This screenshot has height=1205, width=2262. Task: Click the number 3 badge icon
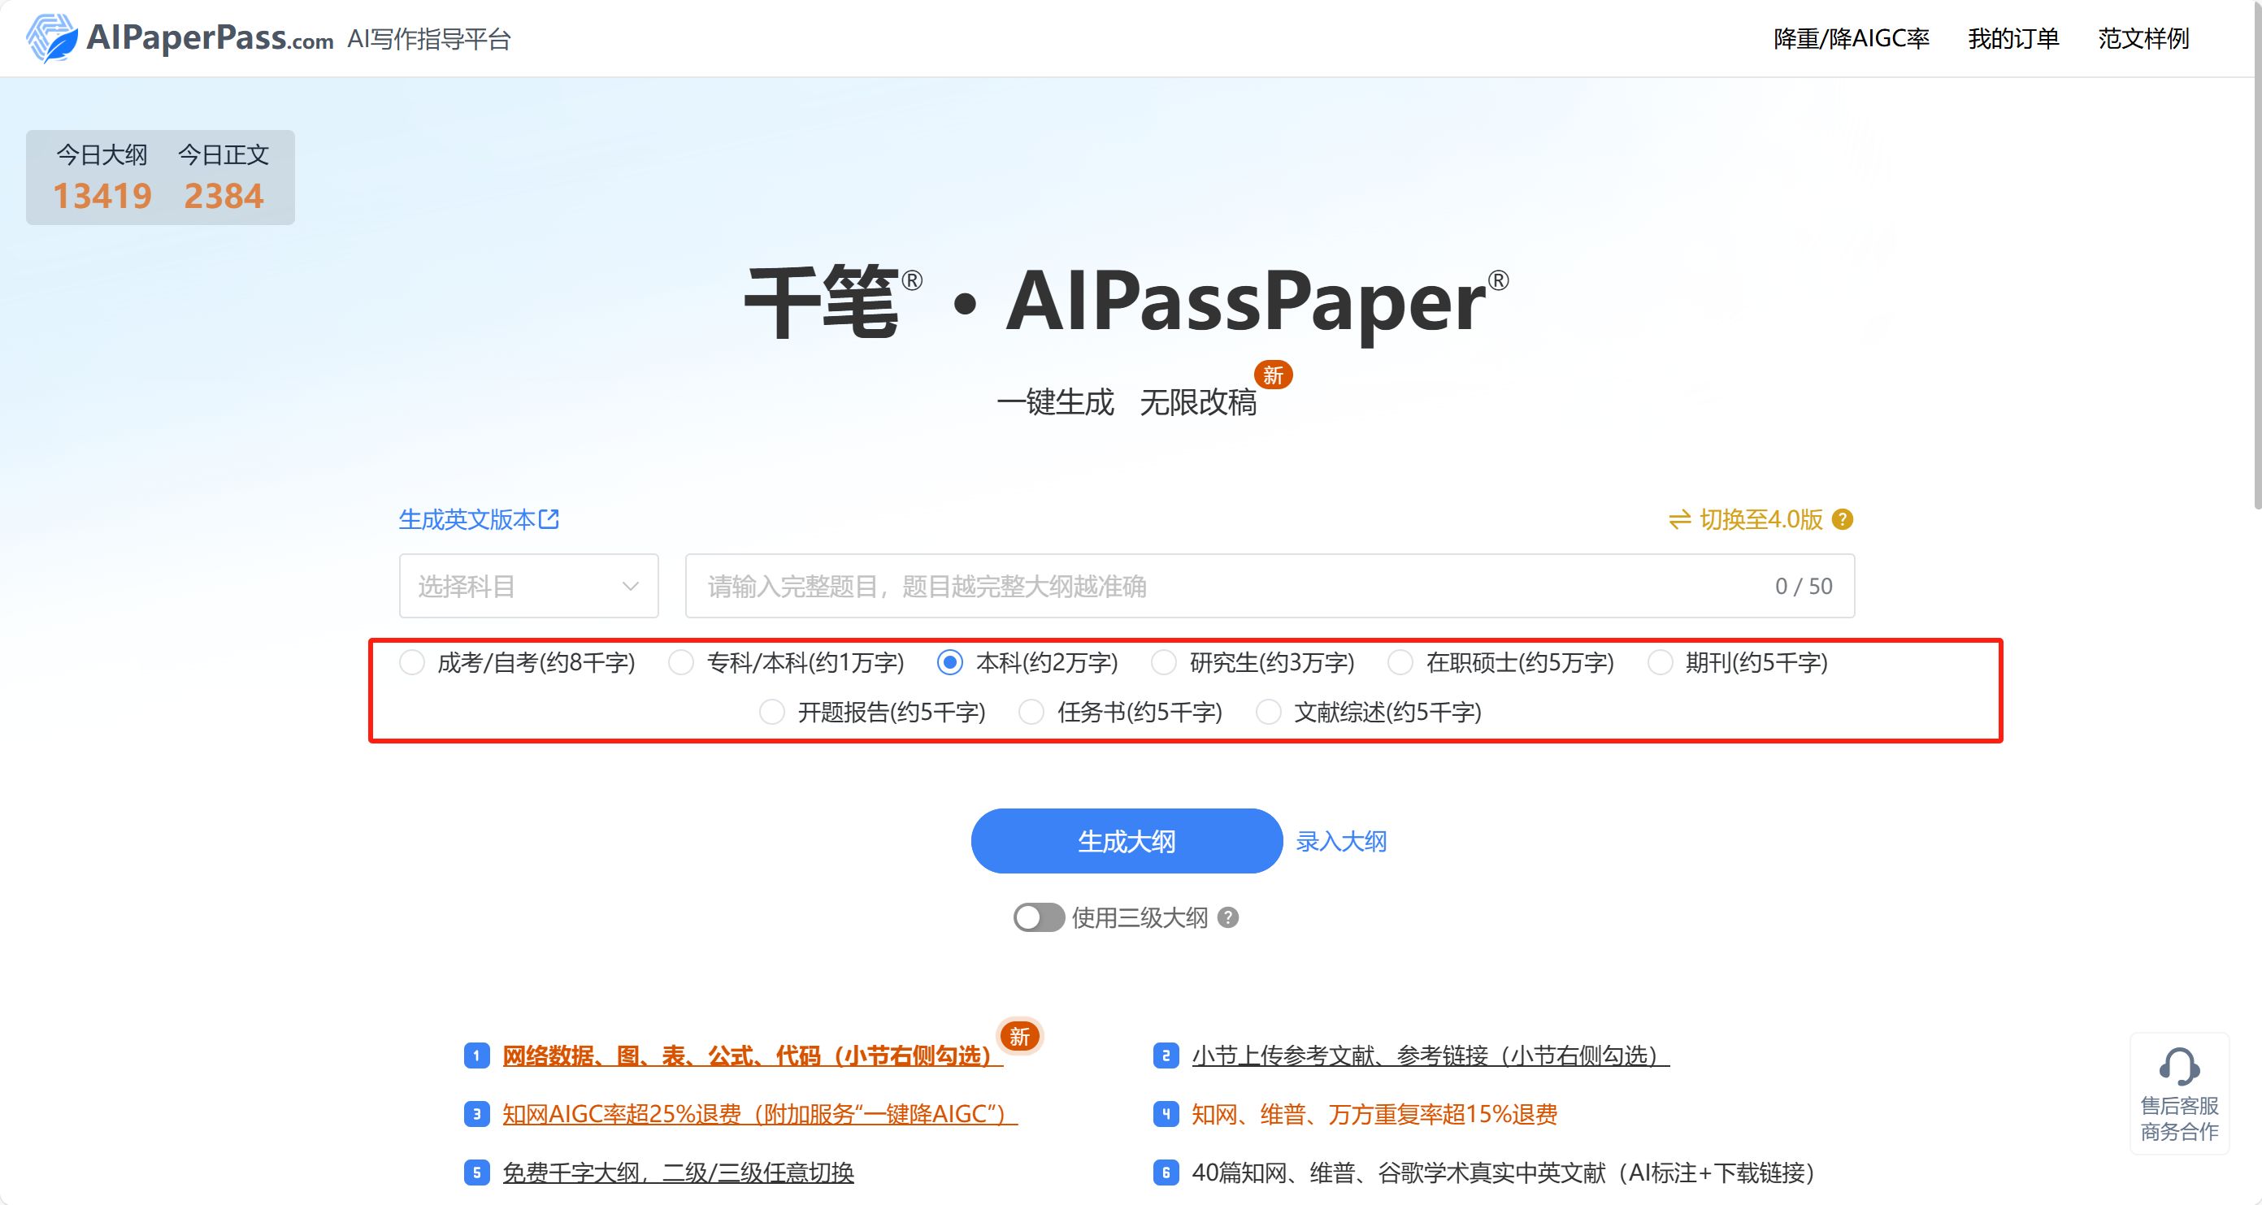coord(477,1114)
